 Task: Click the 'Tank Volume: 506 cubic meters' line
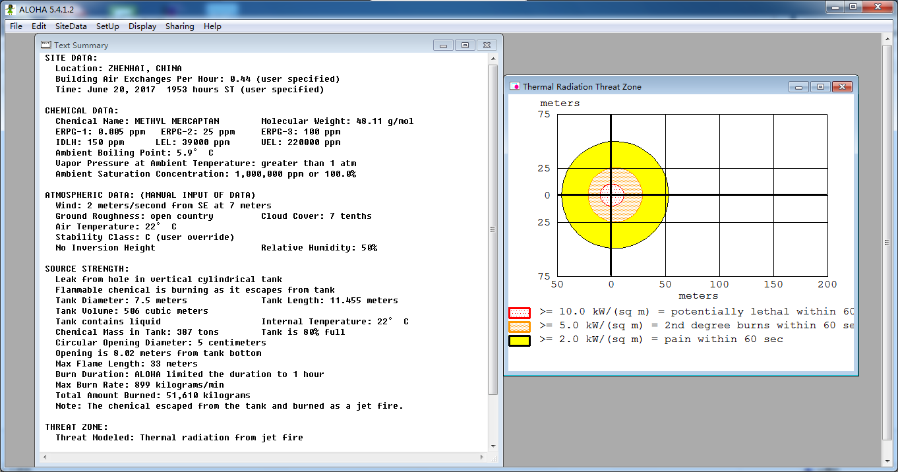pyautogui.click(x=132, y=311)
